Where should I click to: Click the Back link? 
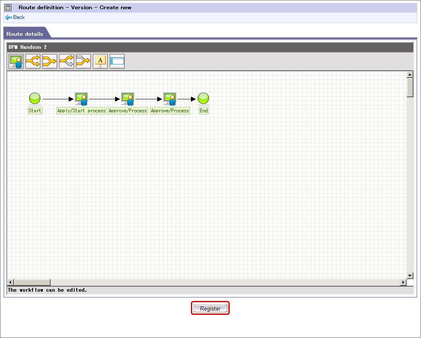click(19, 17)
